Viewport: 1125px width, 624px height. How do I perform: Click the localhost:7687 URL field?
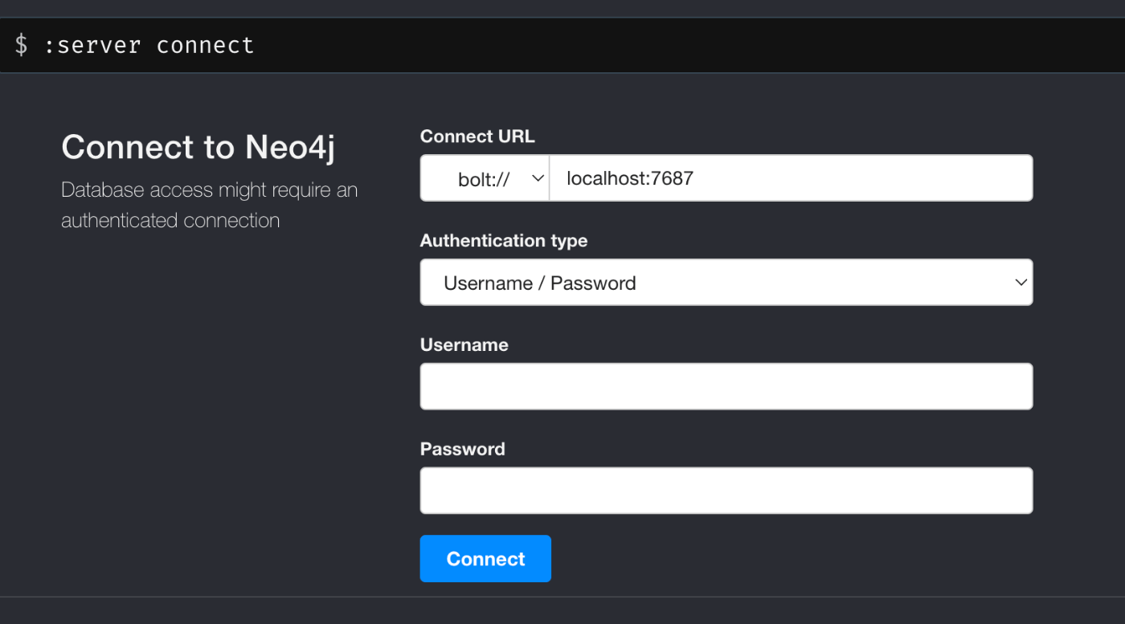tap(791, 178)
